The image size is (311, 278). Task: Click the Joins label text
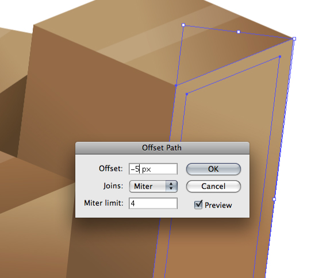click(x=113, y=186)
